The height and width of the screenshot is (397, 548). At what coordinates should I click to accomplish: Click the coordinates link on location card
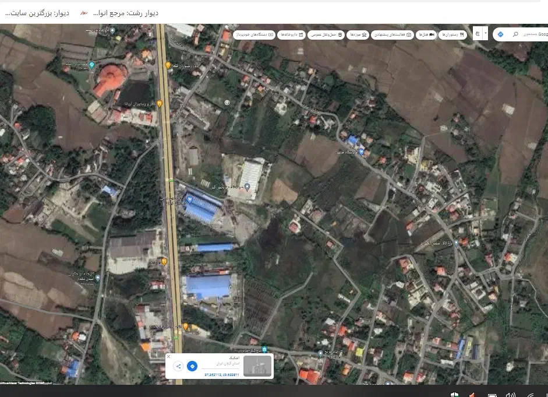pos(221,375)
